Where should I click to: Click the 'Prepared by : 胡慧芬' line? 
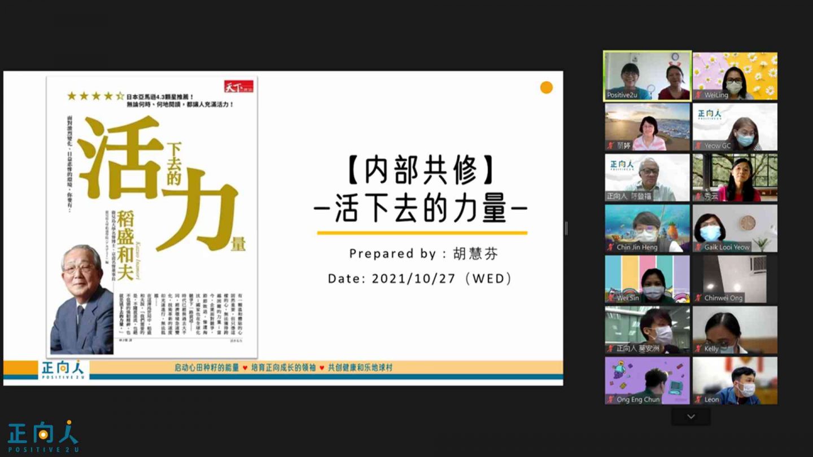423,253
